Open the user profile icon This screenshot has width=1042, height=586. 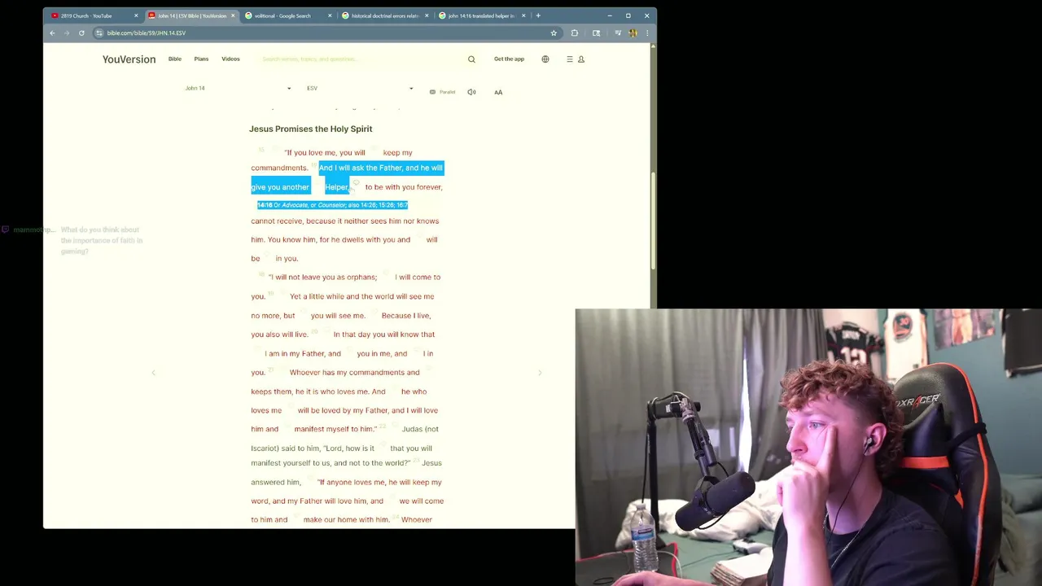point(581,59)
